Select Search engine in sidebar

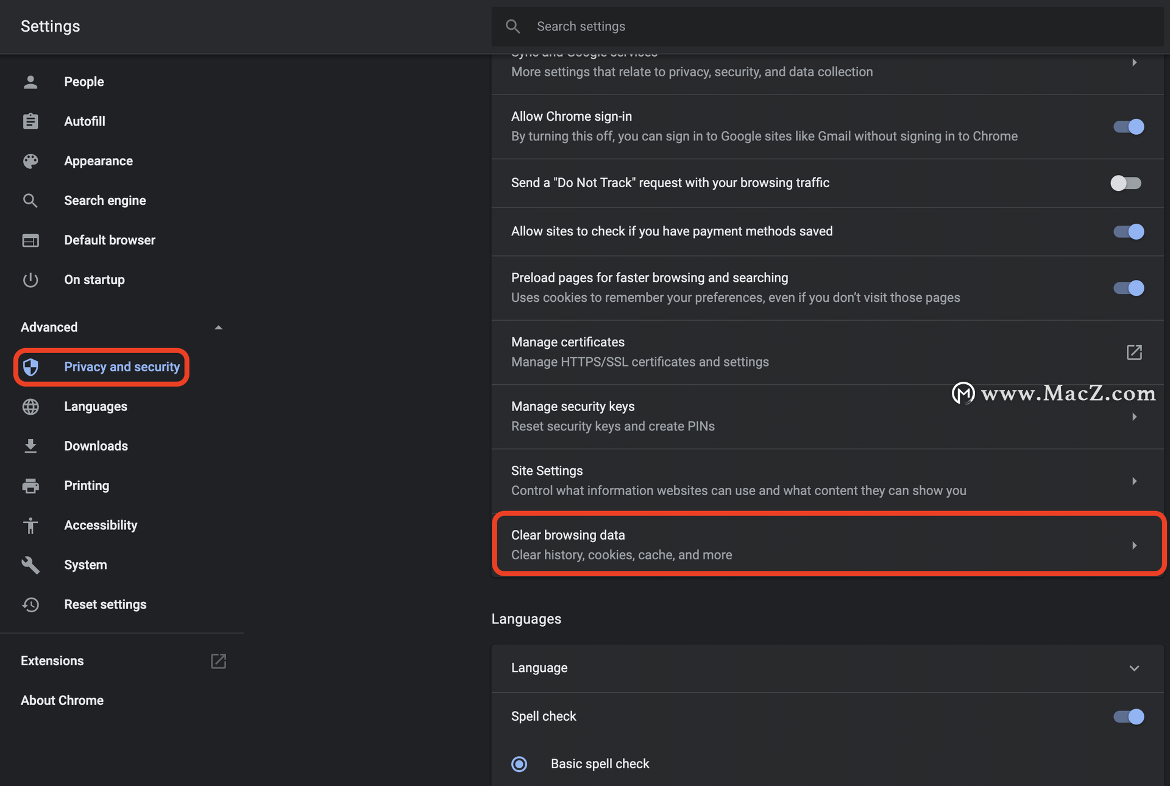tap(105, 201)
